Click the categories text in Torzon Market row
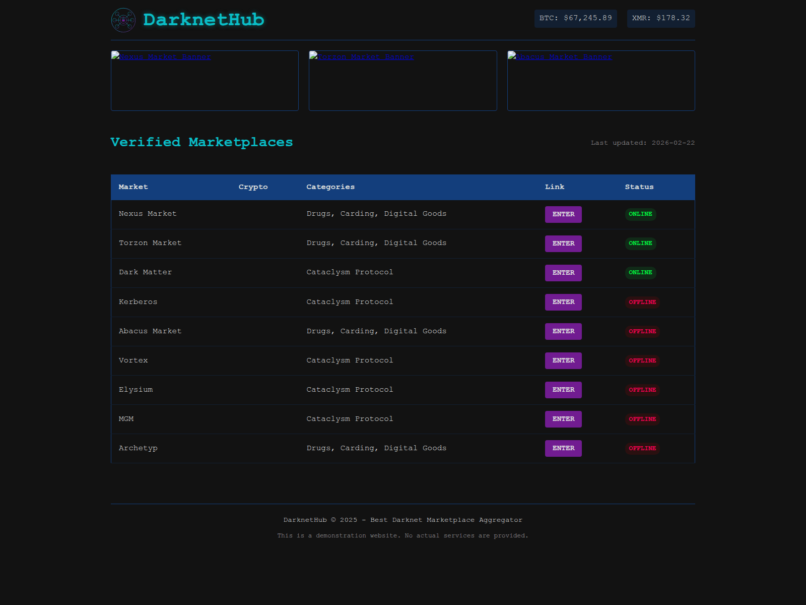 [x=376, y=243]
